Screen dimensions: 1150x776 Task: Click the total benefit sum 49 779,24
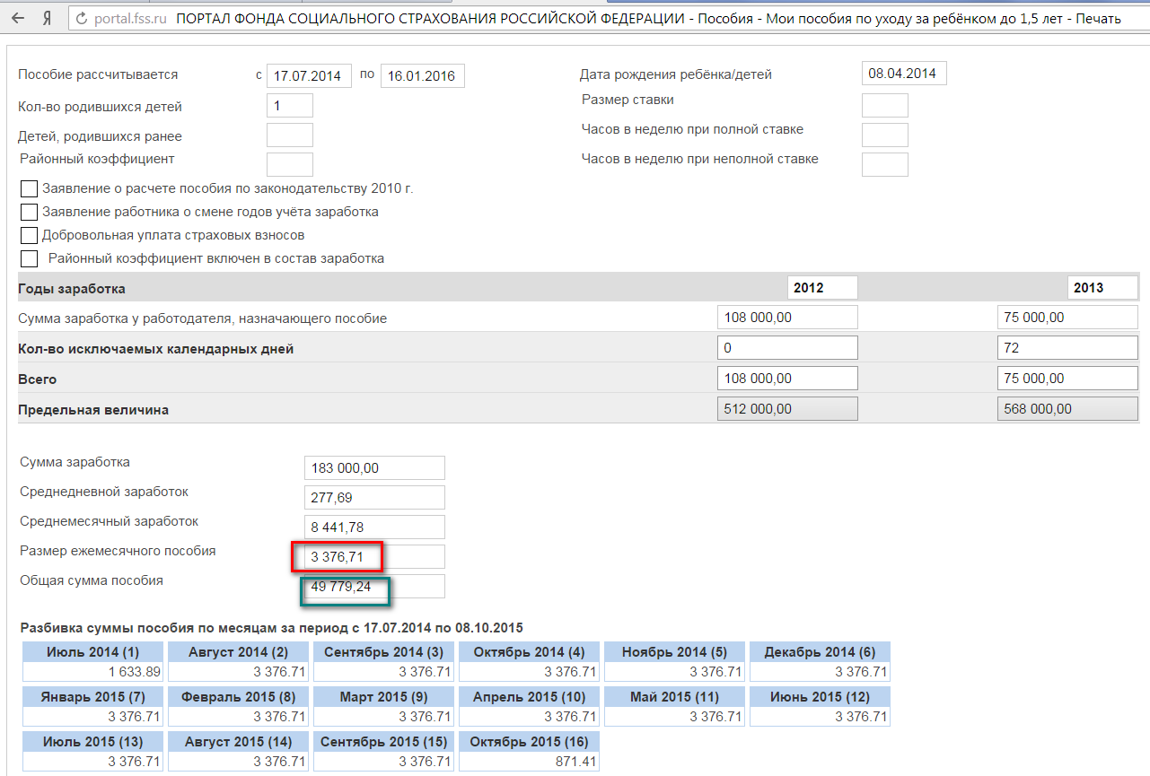click(x=374, y=587)
